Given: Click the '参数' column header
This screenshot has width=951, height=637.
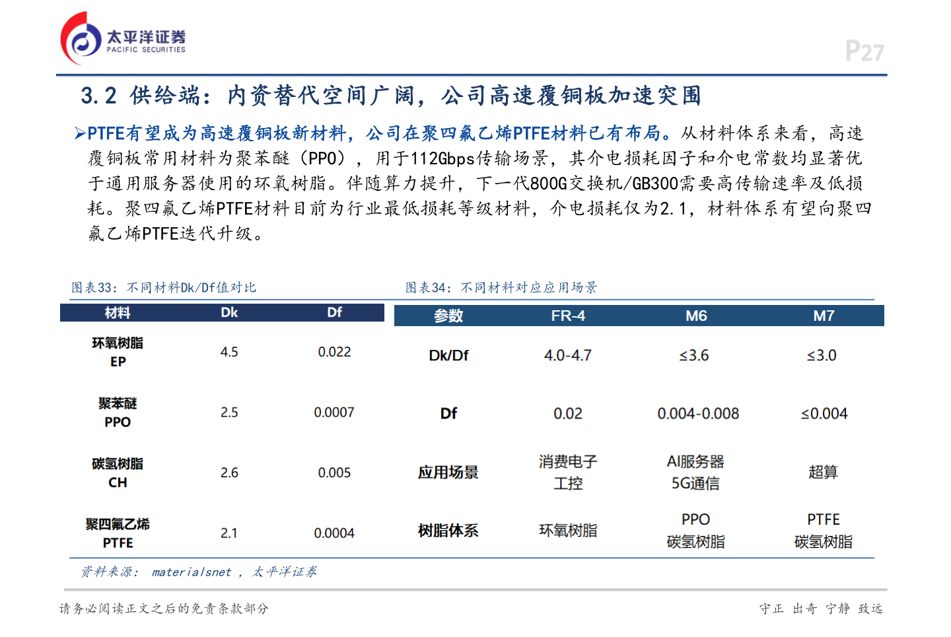Looking at the screenshot, I should (448, 316).
